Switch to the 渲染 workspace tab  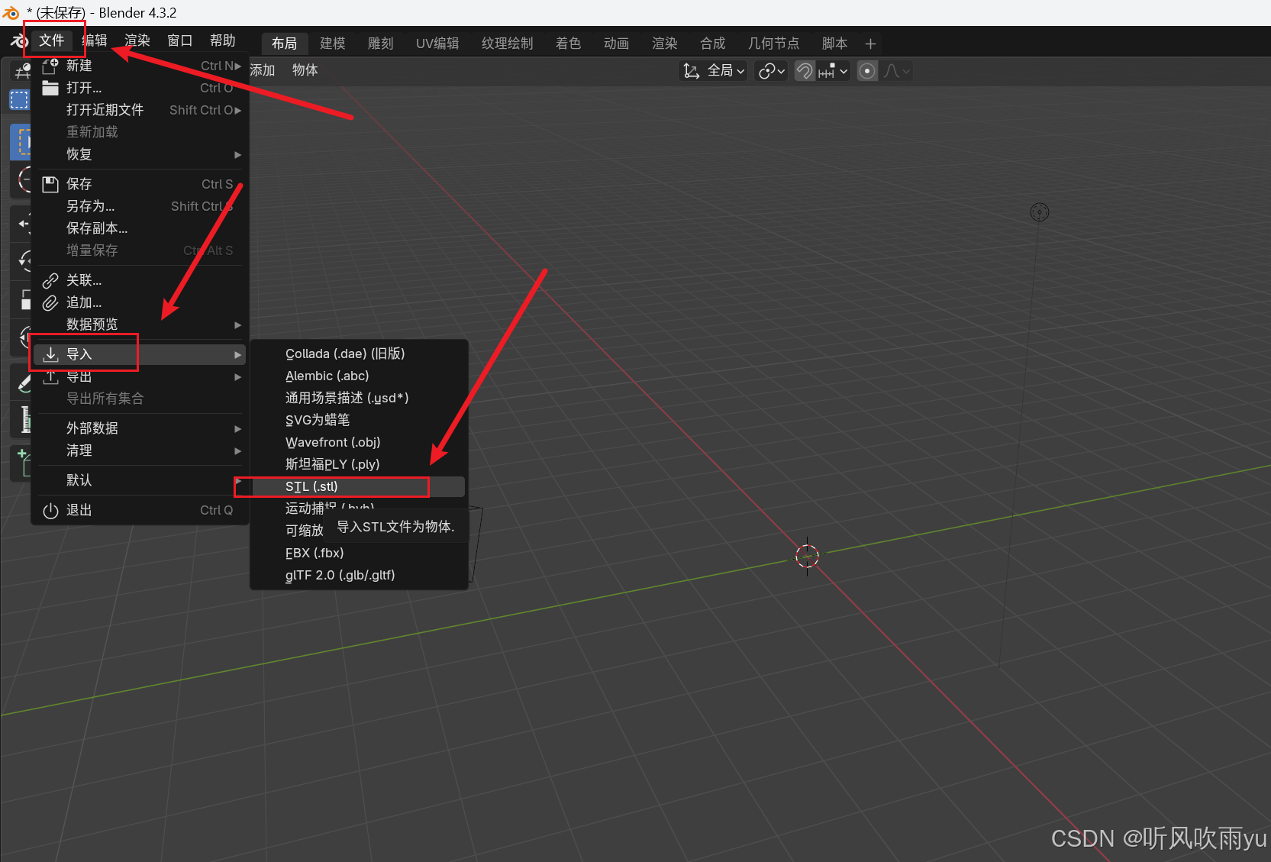click(x=664, y=44)
